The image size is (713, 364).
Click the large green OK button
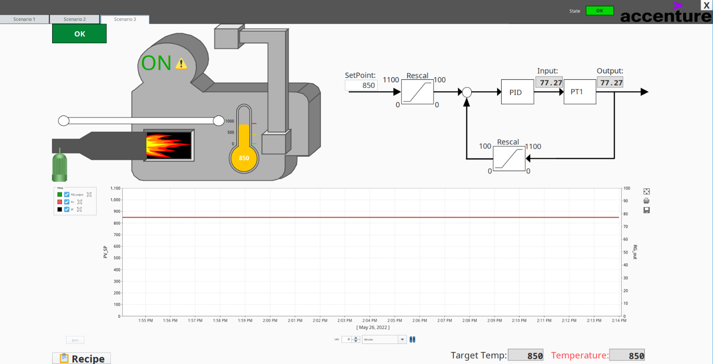pyautogui.click(x=79, y=34)
